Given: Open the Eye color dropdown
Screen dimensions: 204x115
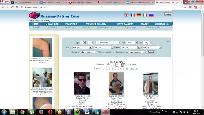Looking at the screenshot, I should pos(148,43).
